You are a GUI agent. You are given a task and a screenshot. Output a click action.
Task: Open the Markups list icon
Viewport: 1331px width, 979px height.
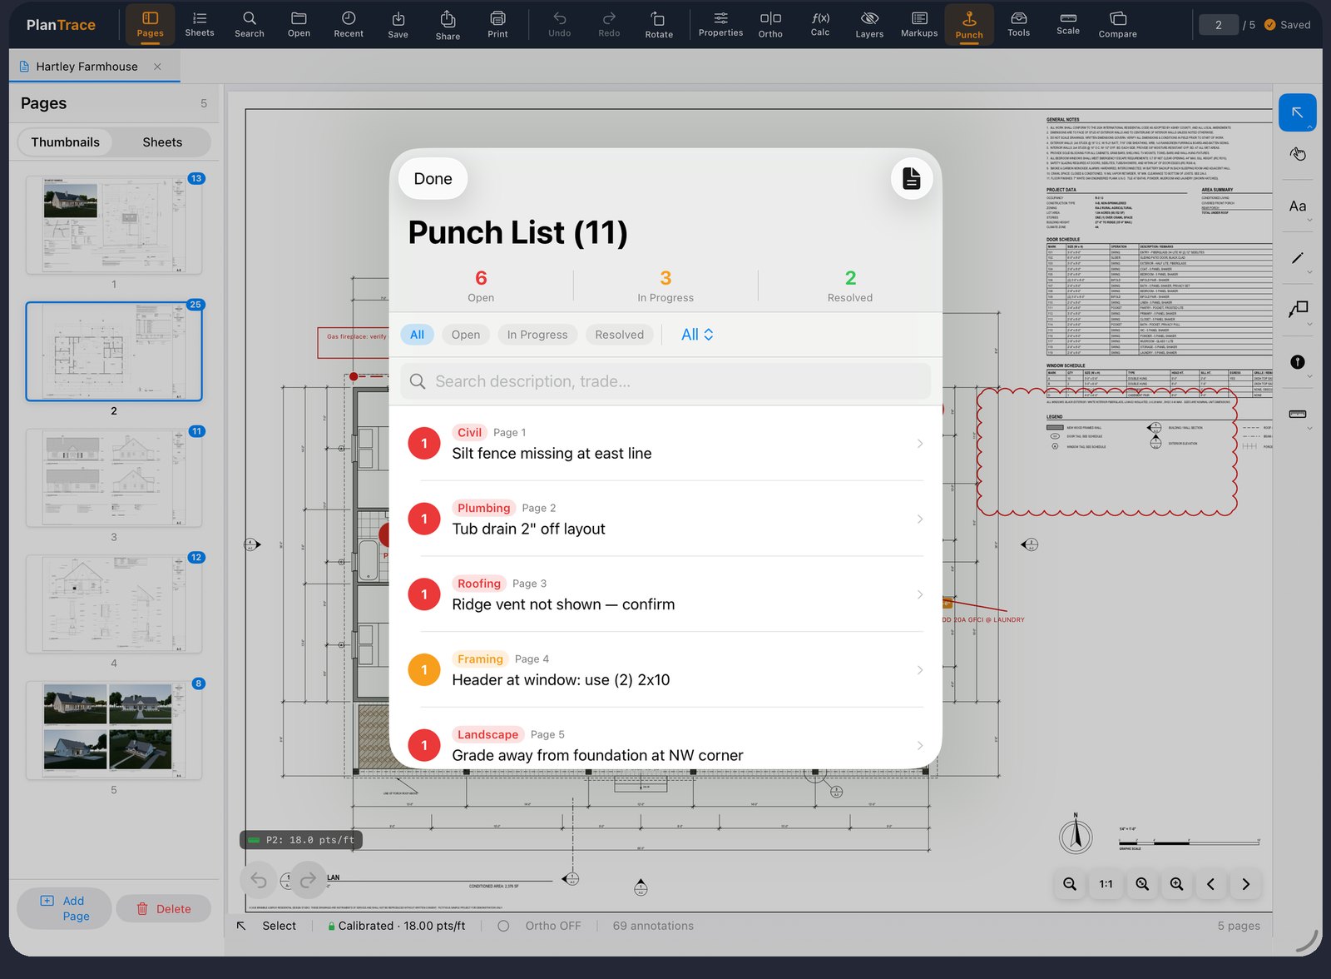[x=919, y=24]
